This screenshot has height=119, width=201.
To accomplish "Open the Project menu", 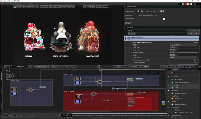I will point(13,4).
